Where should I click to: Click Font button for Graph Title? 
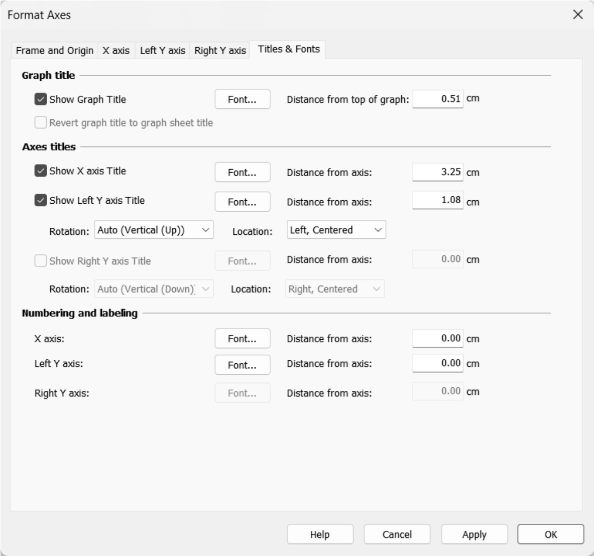coord(242,99)
